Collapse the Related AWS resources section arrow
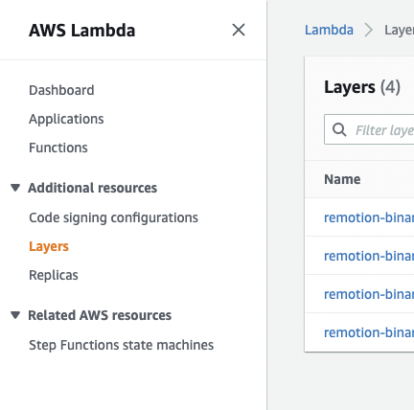This screenshot has height=410, width=414. click(15, 315)
